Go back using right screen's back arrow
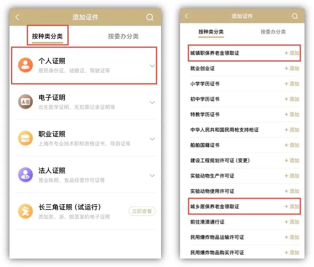This screenshot has height=267, width=314. pos(186,16)
